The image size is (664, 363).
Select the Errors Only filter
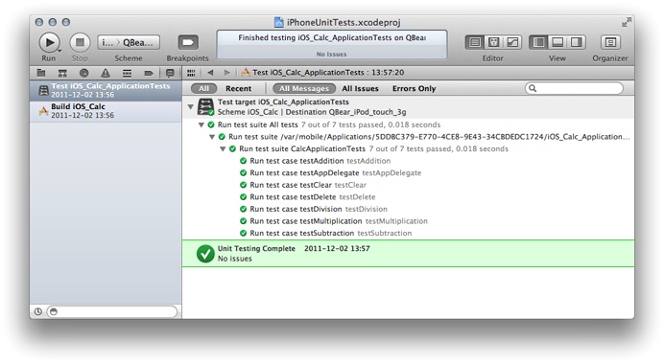414,88
